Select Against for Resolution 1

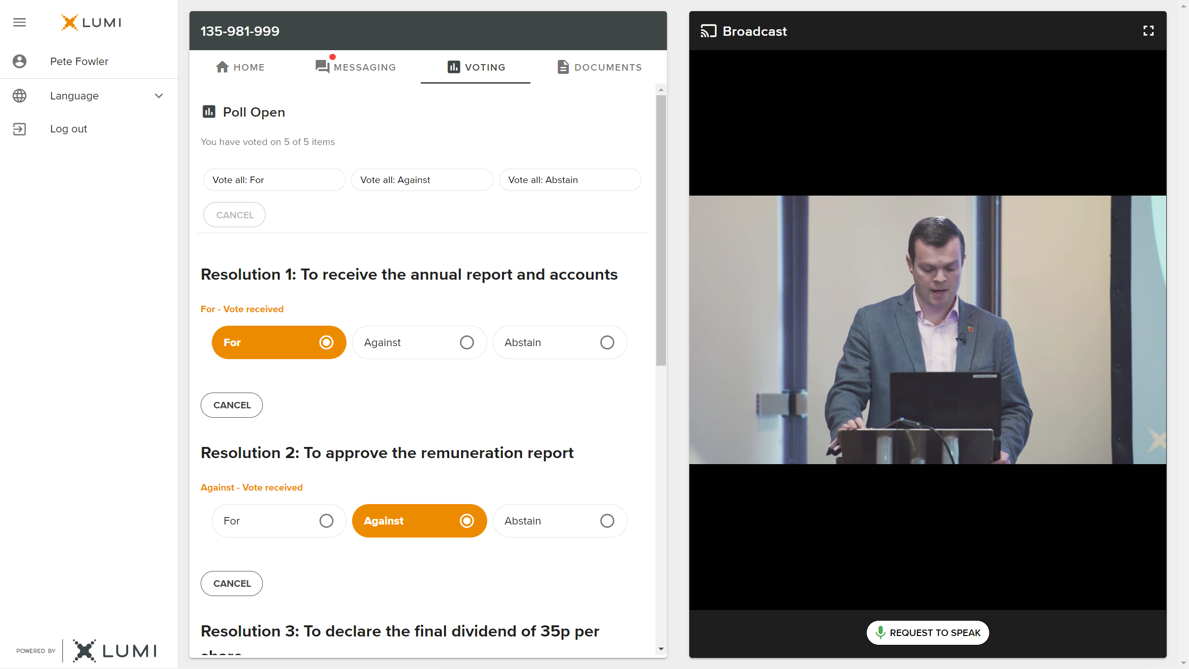(419, 342)
